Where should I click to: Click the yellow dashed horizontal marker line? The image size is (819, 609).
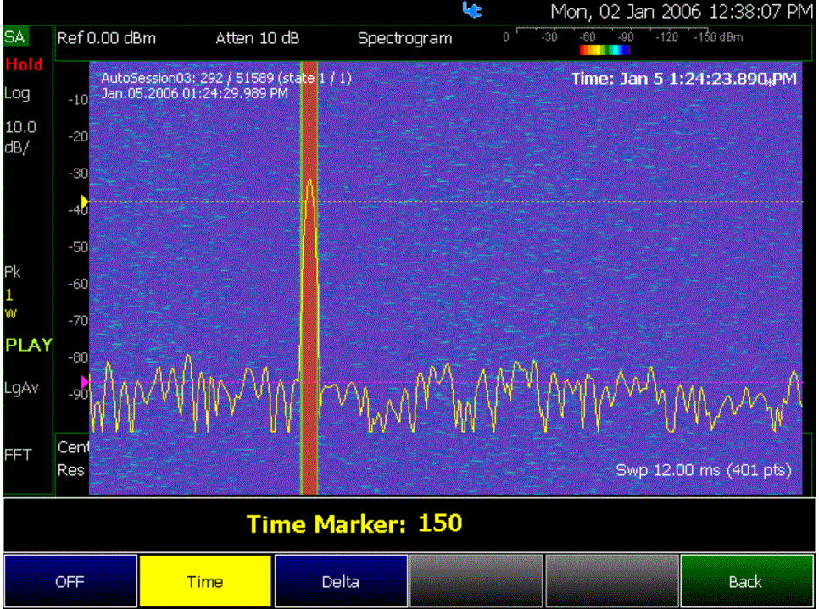tap(446, 202)
